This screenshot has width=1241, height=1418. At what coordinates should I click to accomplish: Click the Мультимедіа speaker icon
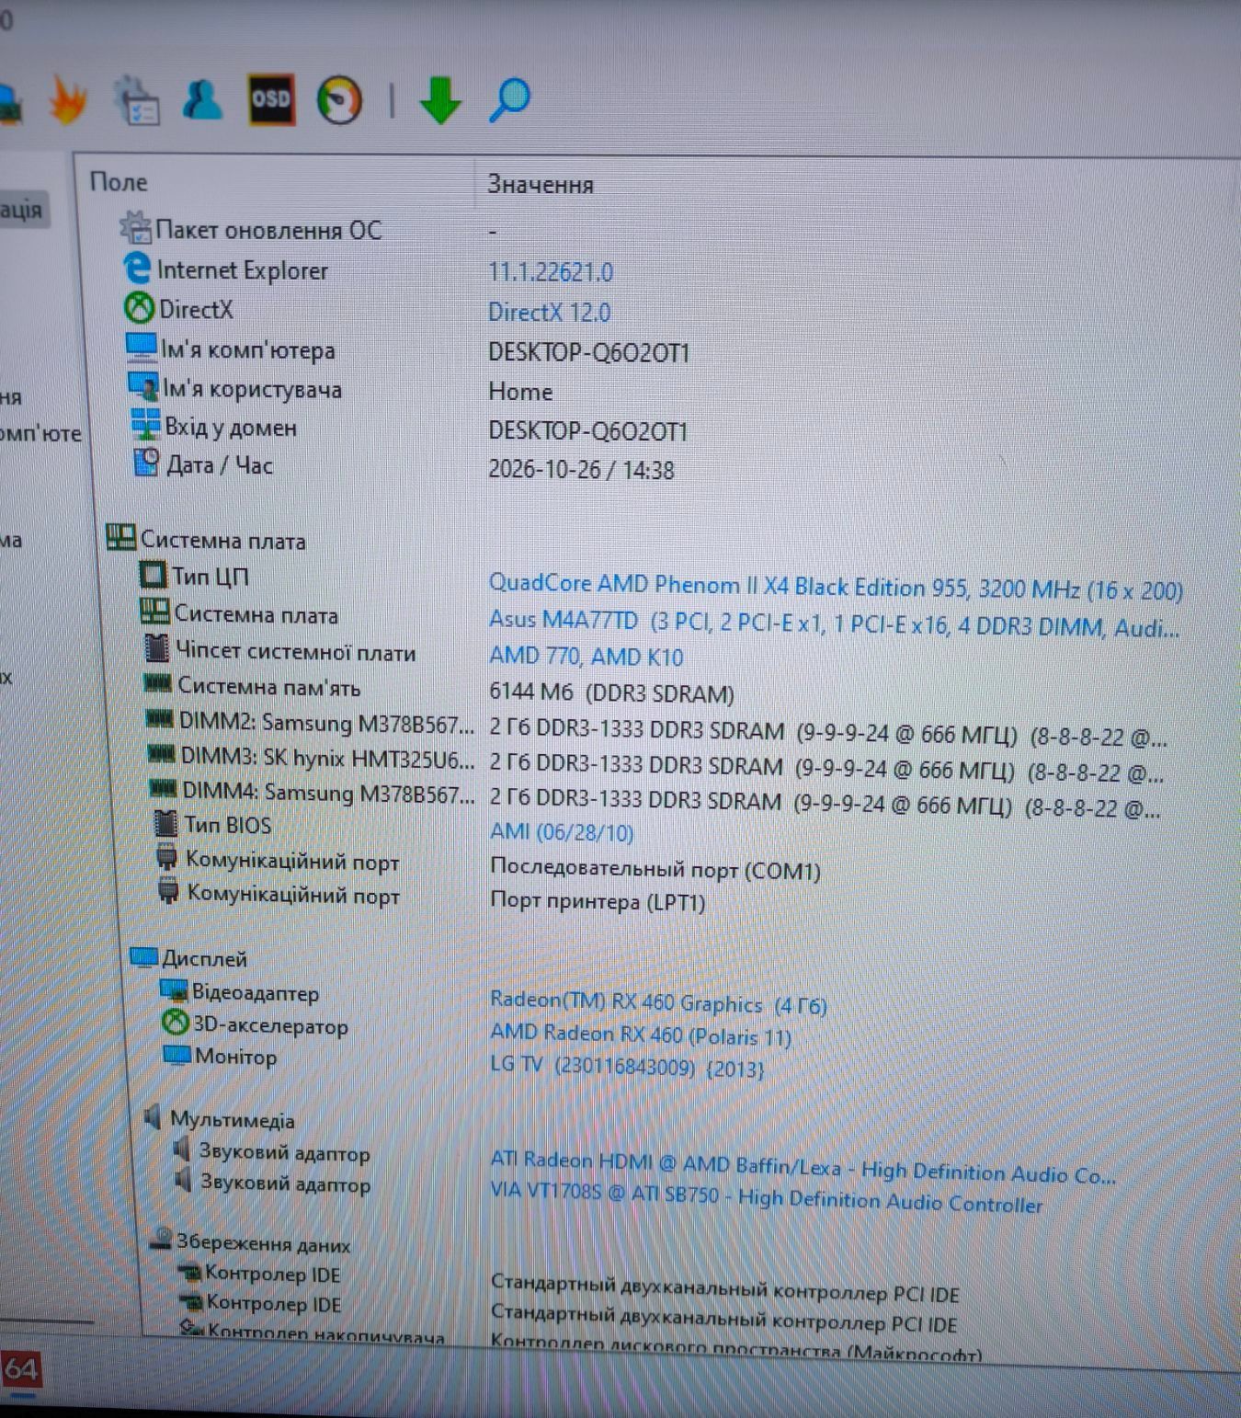click(x=154, y=1116)
